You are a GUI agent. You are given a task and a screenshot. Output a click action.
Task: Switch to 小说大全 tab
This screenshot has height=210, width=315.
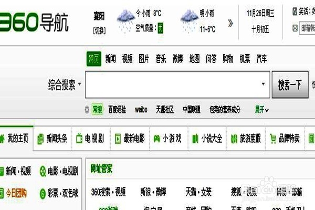point(207,139)
